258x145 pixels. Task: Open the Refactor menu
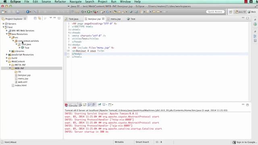point(60,2)
